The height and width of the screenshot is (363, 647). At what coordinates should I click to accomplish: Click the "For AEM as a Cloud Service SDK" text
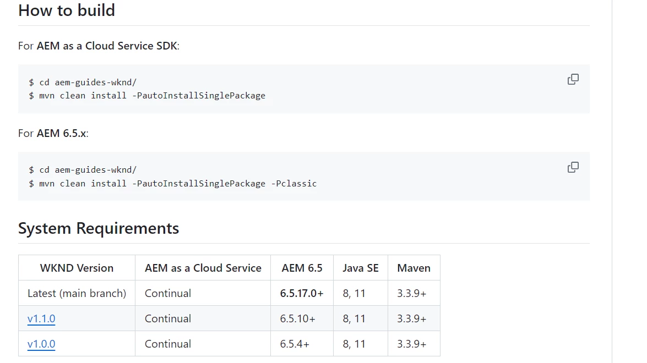(99, 46)
